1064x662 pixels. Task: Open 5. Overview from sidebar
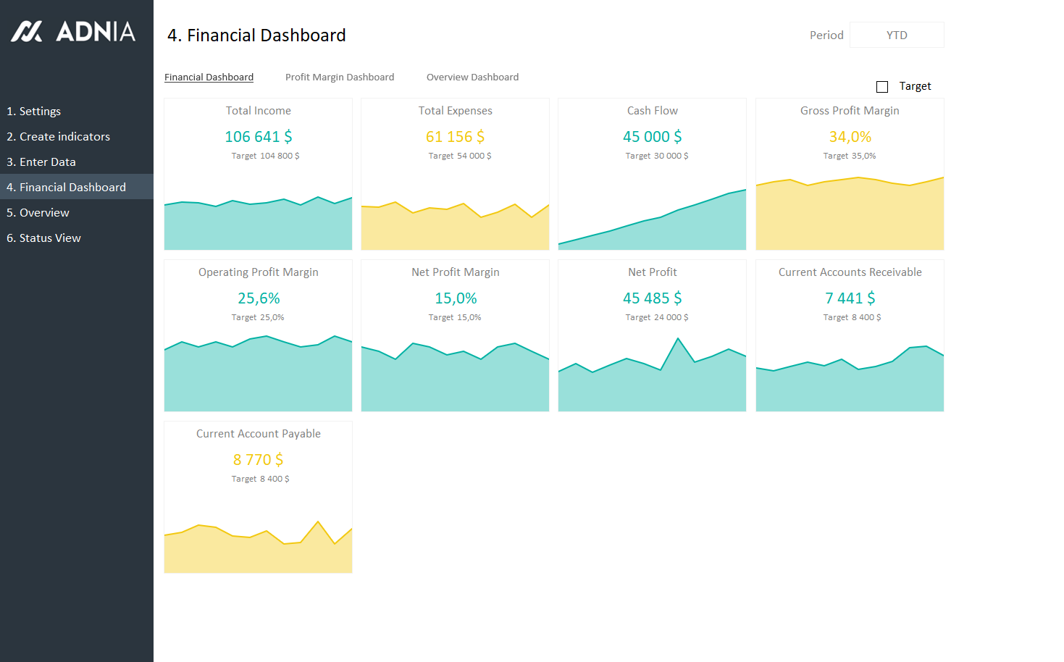click(38, 213)
